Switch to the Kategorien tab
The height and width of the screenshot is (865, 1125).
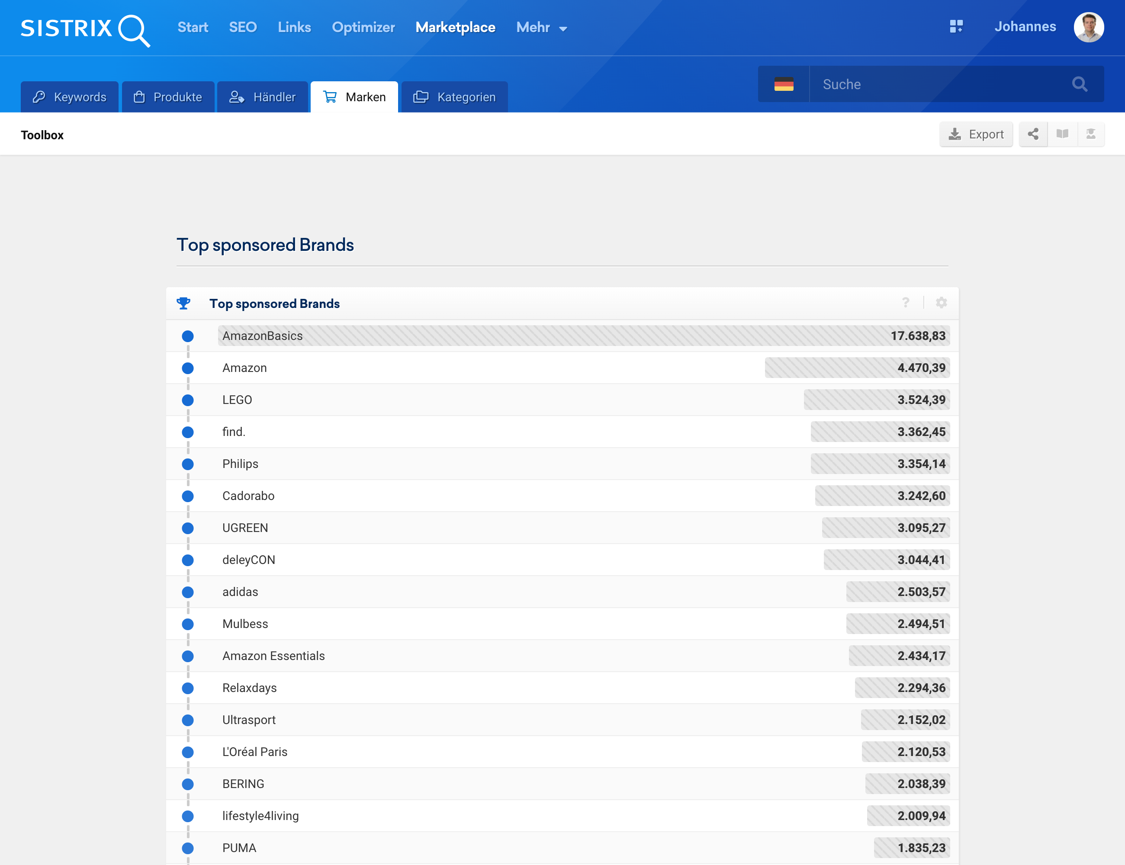[x=454, y=97]
